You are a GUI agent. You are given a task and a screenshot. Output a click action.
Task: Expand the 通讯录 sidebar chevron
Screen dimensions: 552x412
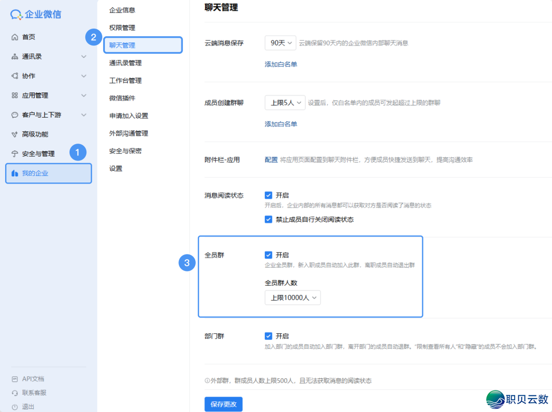84,56
